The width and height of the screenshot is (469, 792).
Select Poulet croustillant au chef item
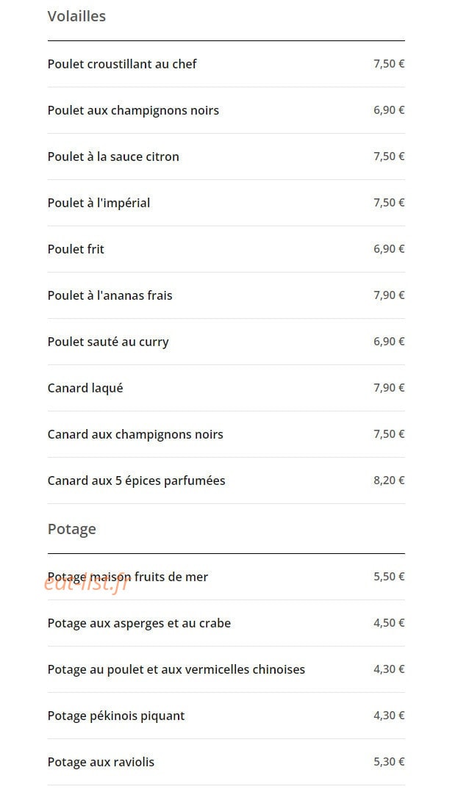point(226,64)
